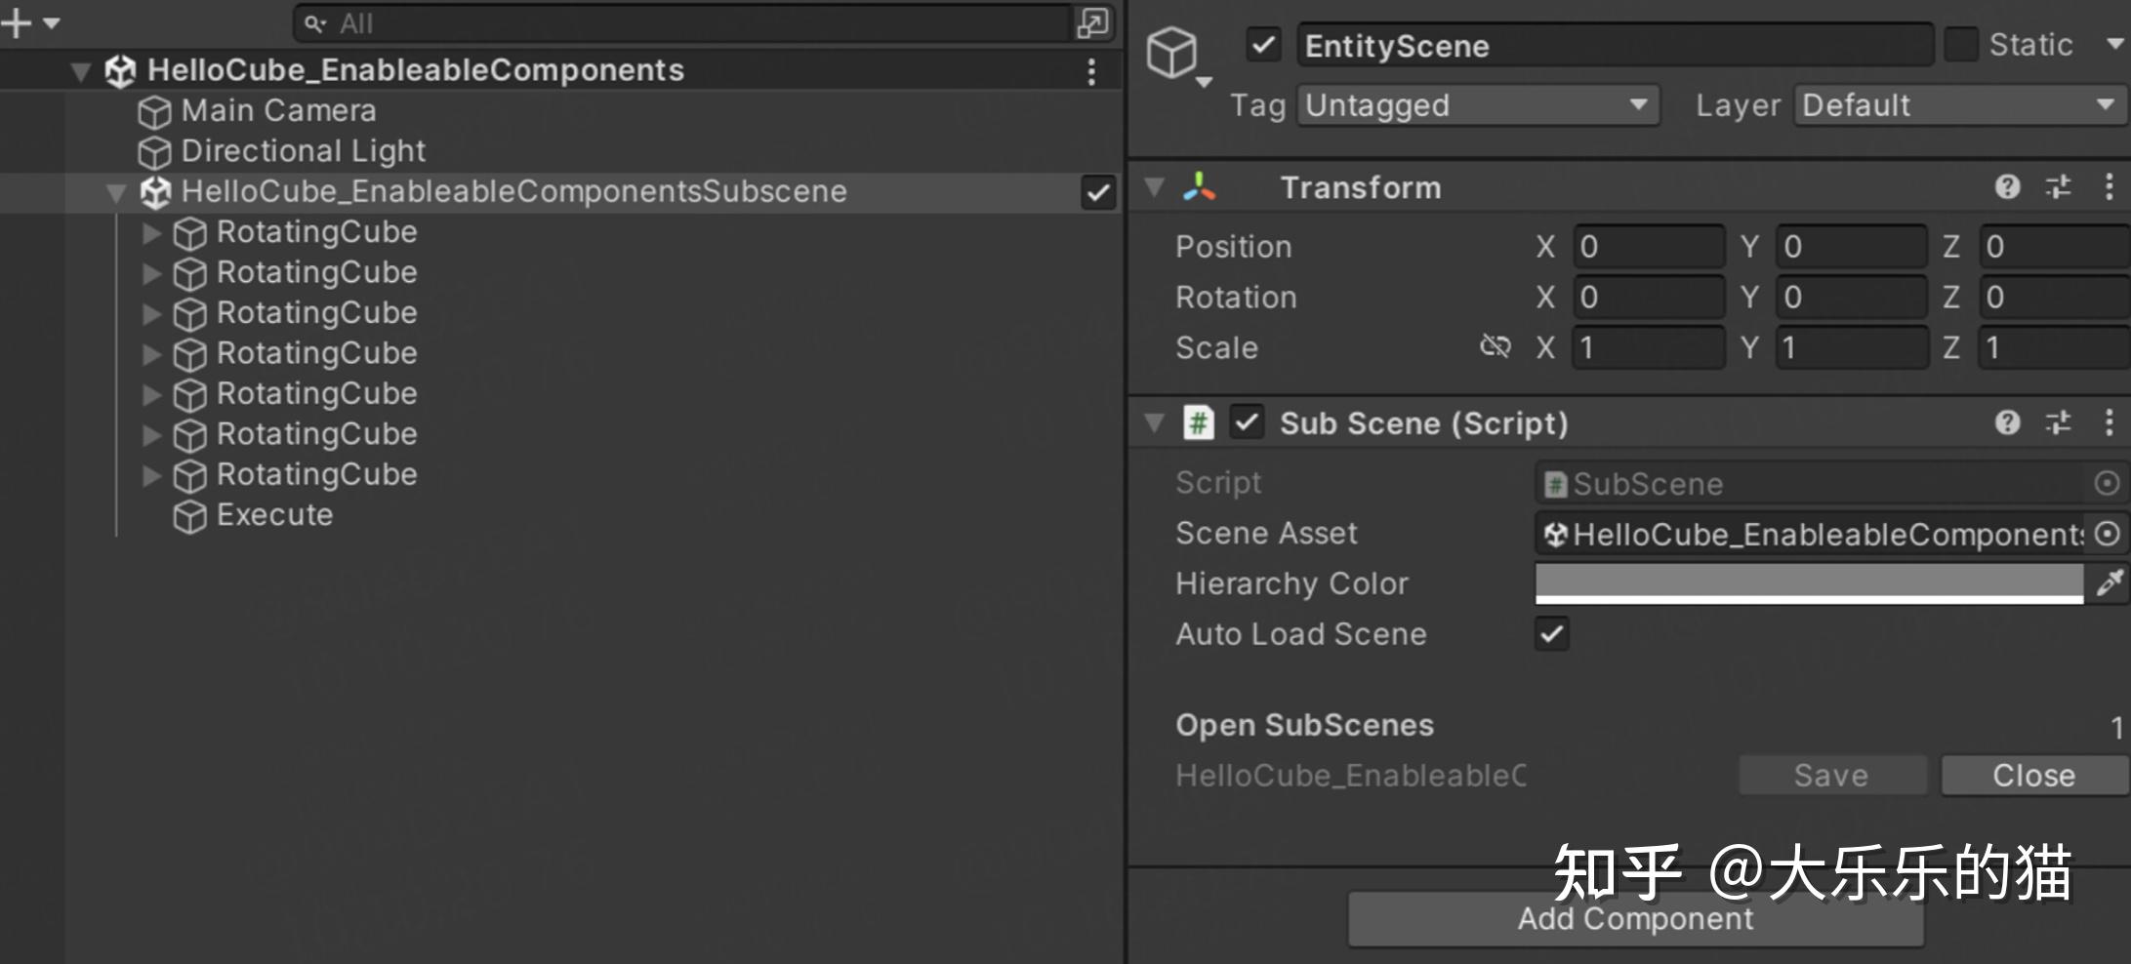Screen dimensions: 2131x964
Task: Open the hierarchy create menu with the plus button
Action: (x=16, y=21)
